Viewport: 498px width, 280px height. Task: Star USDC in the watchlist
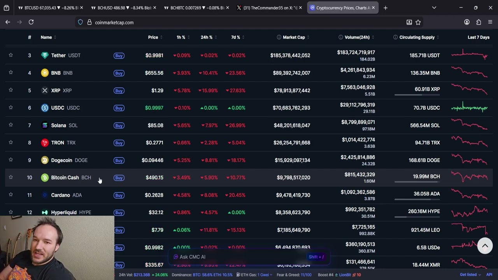(x=11, y=108)
